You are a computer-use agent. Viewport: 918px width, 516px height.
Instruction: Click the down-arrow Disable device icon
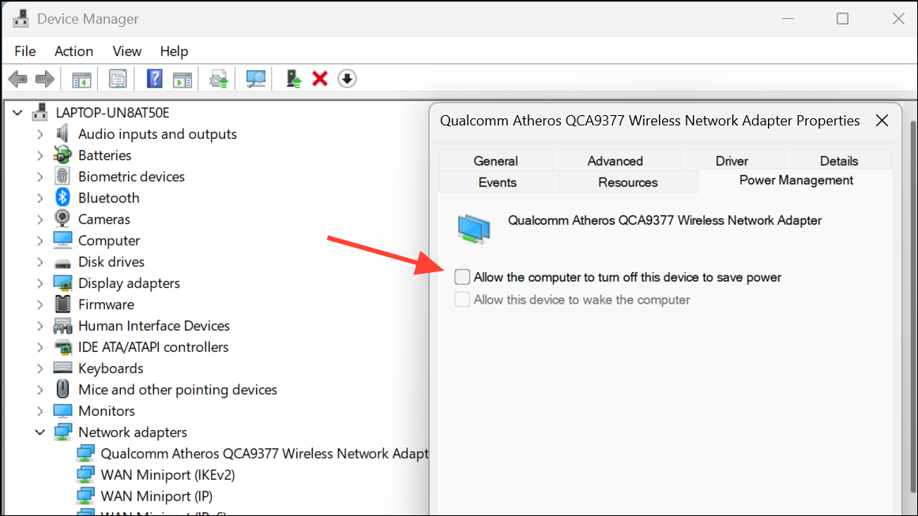347,78
